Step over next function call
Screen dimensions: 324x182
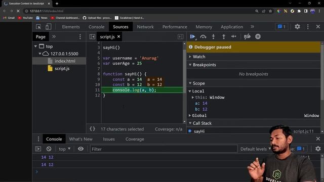click(x=203, y=37)
